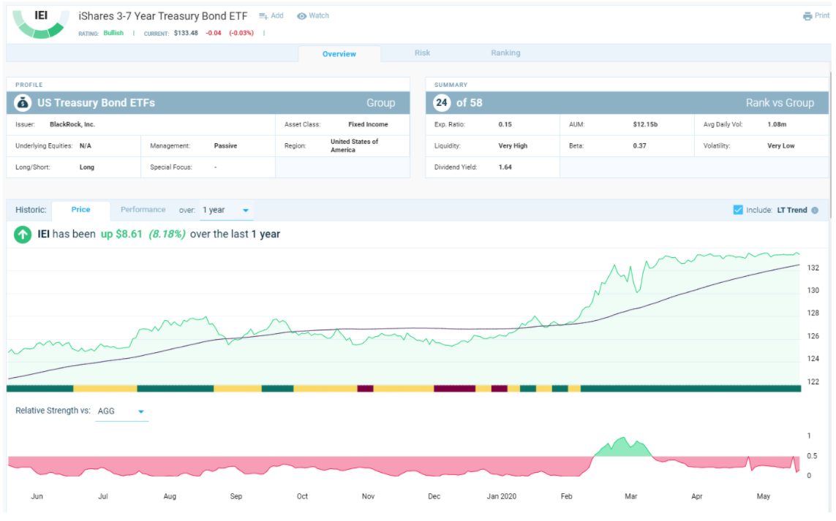This screenshot has width=836, height=521.
Task: Select the Overview tab
Action: 339,53
